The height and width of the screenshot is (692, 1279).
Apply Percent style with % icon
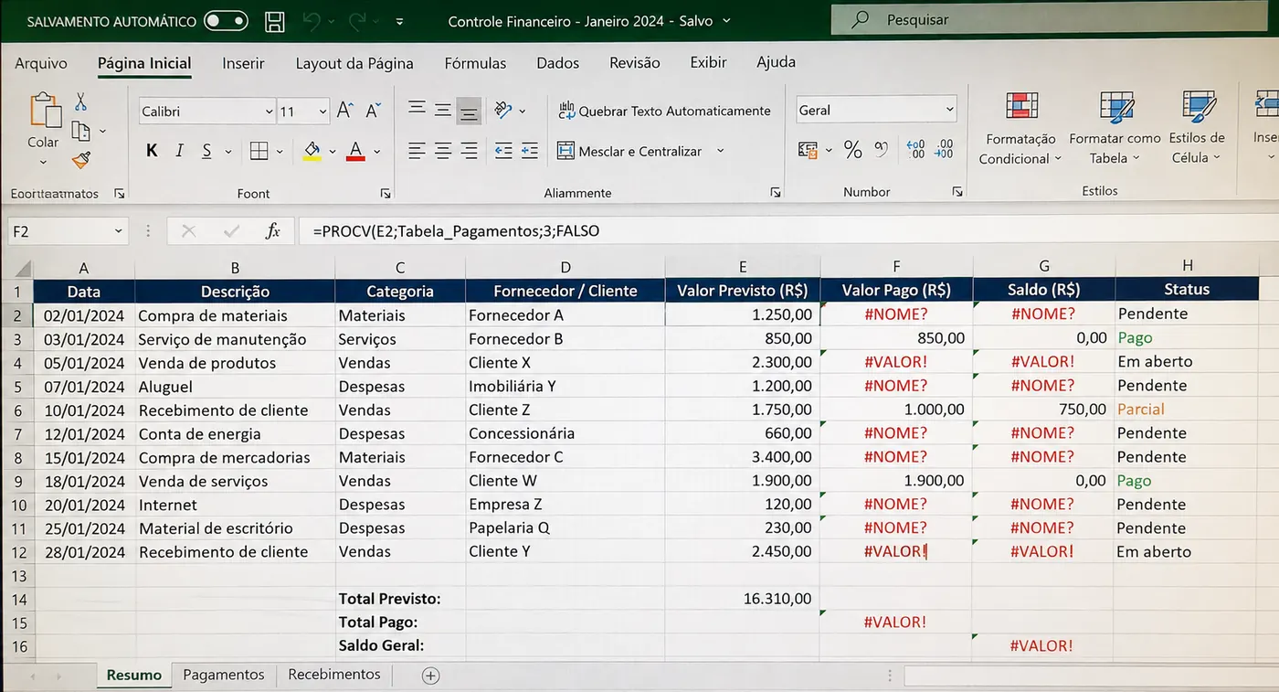coord(853,150)
